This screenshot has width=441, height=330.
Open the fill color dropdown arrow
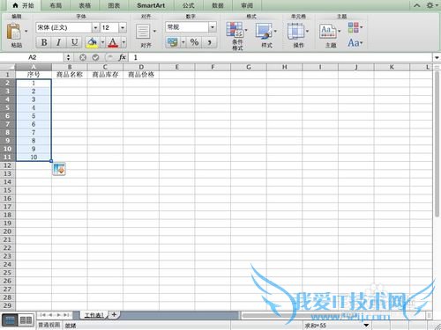[x=102, y=42]
